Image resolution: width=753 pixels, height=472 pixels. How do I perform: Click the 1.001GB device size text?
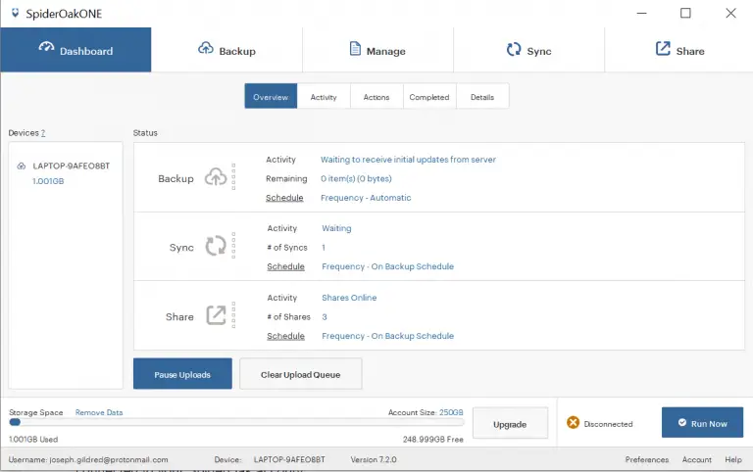click(48, 181)
